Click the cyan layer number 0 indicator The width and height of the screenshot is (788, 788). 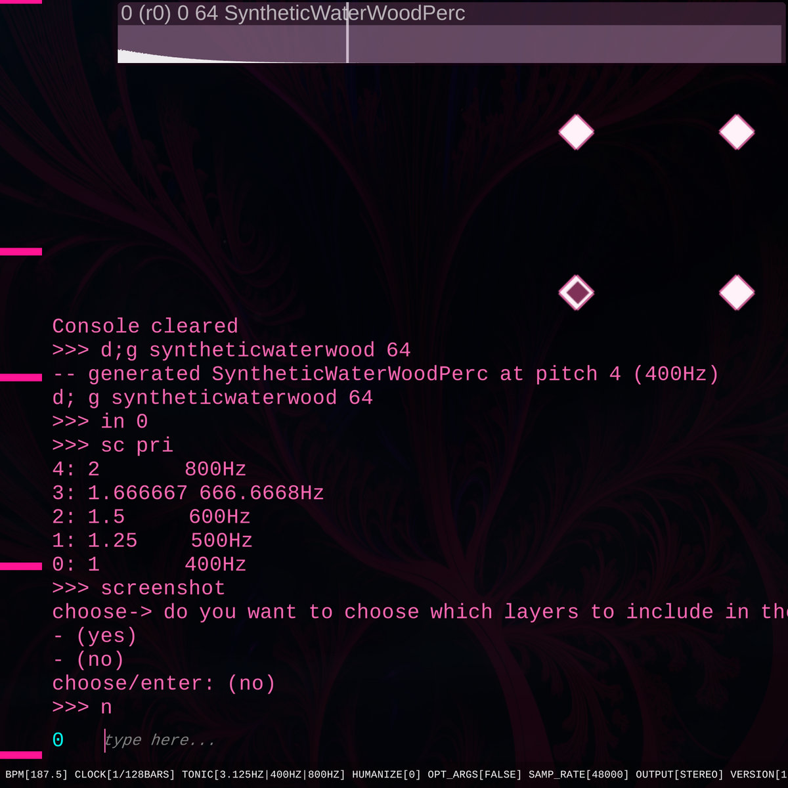coord(58,740)
